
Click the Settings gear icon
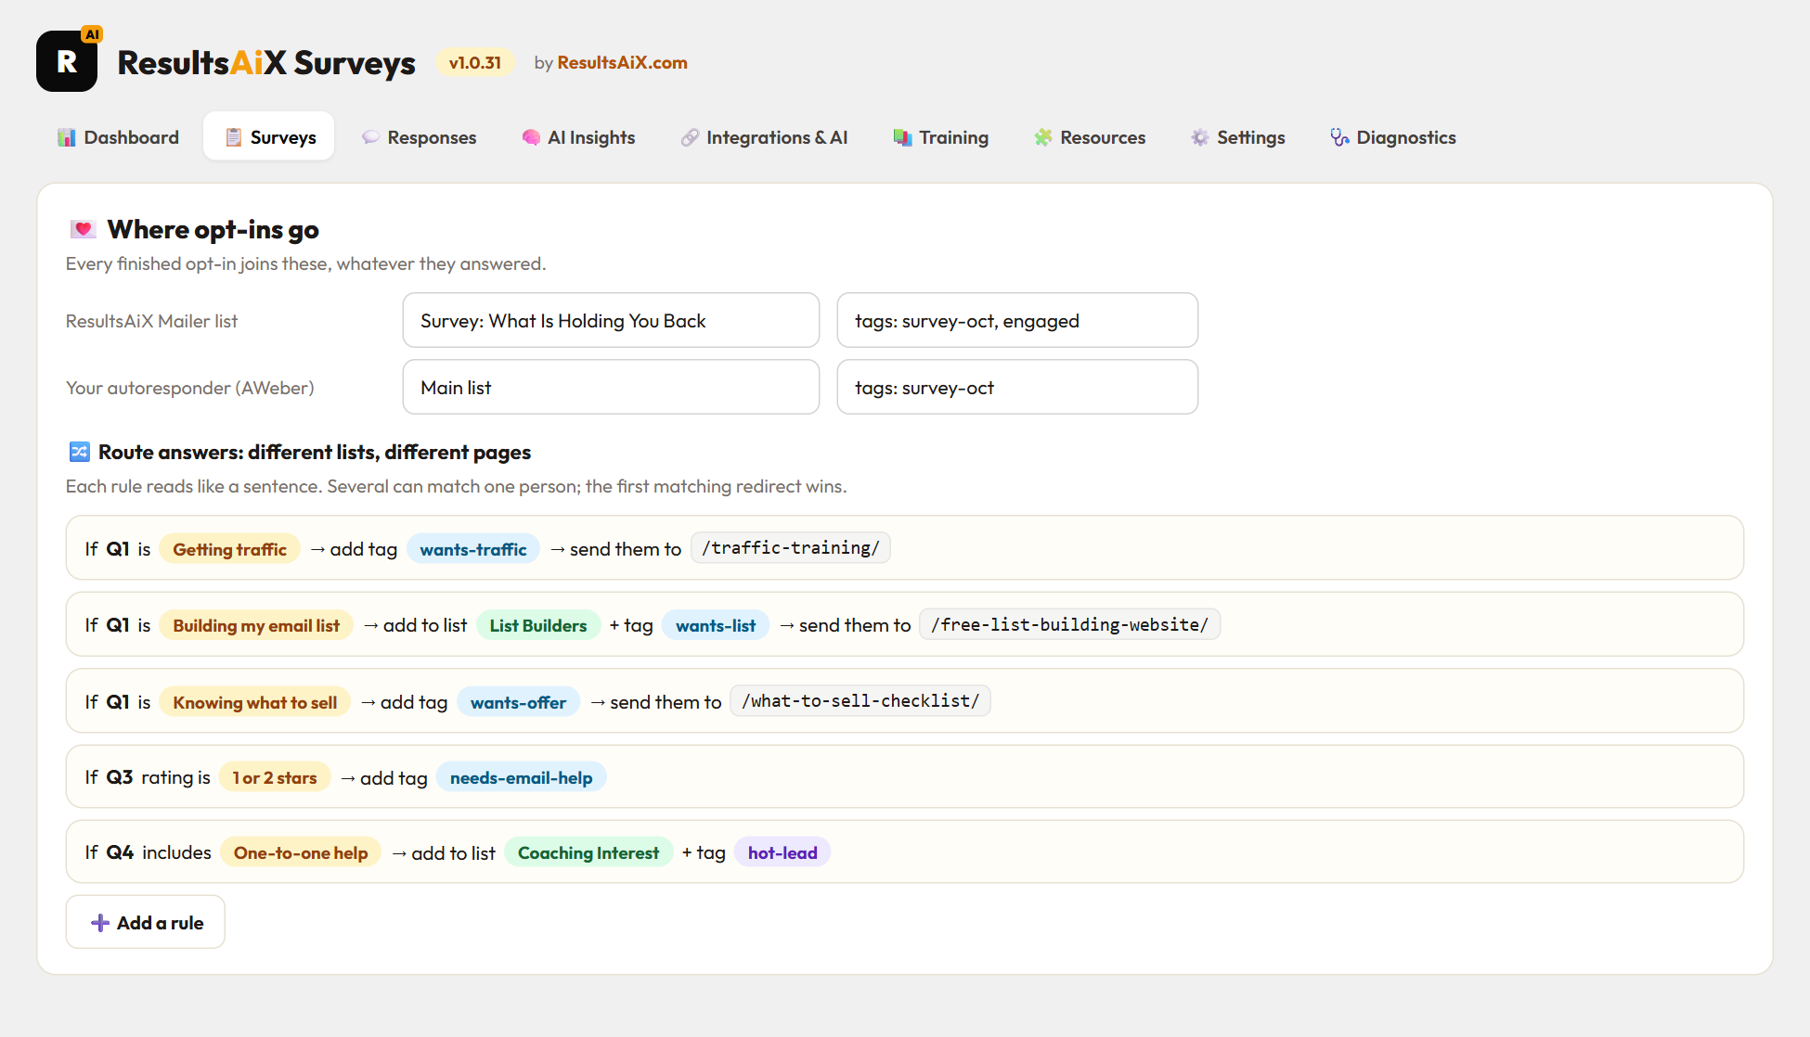[x=1200, y=137]
